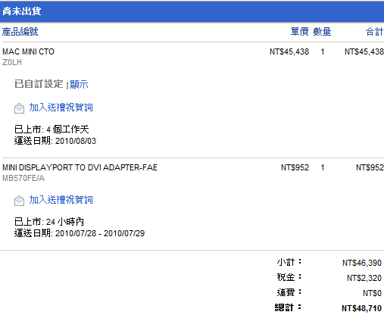Click shipping date 2010/08/03

[76, 141]
